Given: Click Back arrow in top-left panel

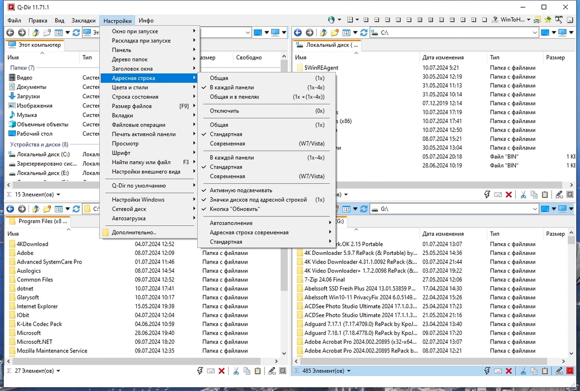Looking at the screenshot, I should pos(10,33).
